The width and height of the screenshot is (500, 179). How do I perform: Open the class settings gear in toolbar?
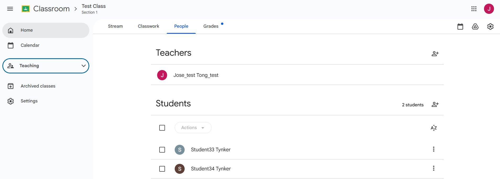point(490,26)
